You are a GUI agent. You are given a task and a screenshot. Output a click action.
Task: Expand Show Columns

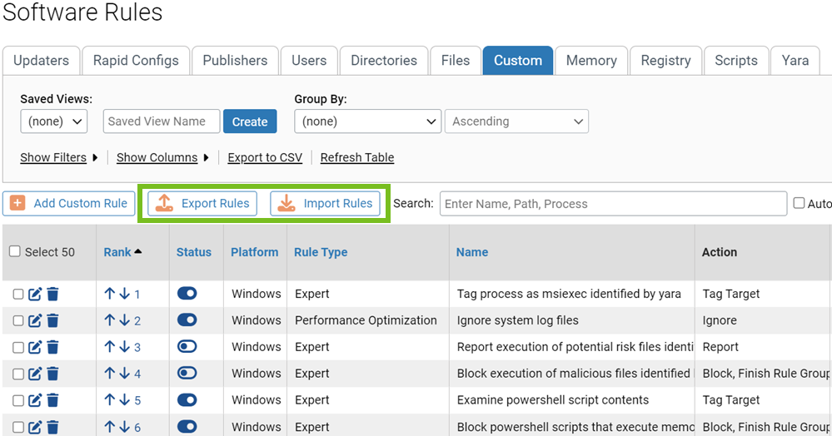tap(162, 157)
